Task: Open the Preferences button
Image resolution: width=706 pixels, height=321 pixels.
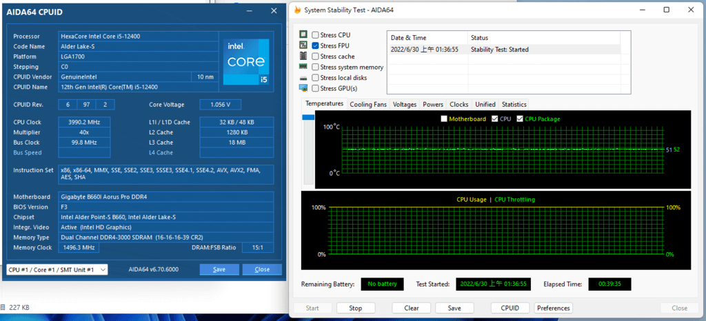Action: (x=554, y=308)
